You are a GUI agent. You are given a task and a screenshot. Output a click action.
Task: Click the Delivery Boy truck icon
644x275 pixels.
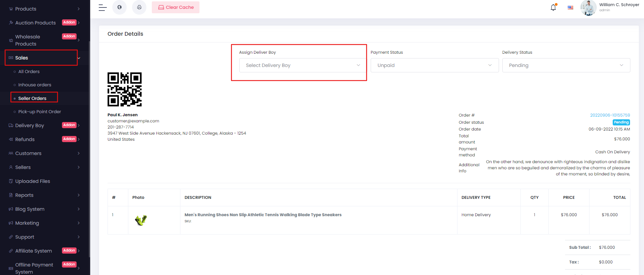click(x=11, y=125)
